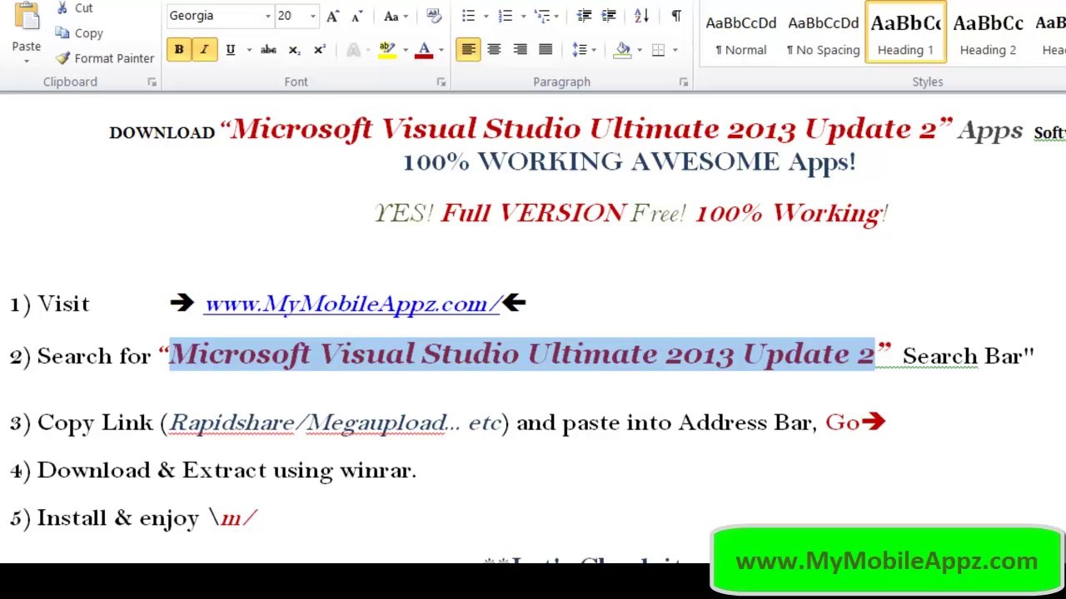The image size is (1066, 599).
Task: Cut the selected text
Action: (73, 7)
